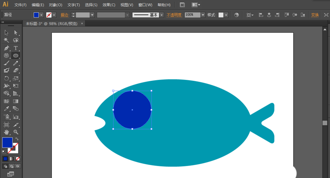Select the Free Transform tool
This screenshot has width=330, height=178.
pos(16,86)
